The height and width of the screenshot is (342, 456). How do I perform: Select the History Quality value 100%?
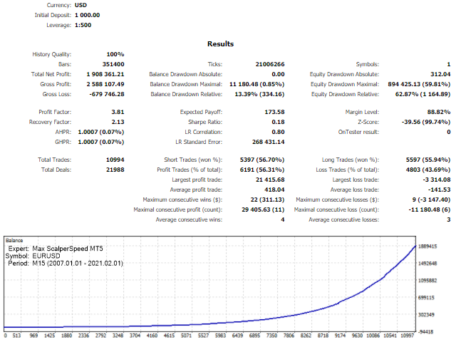coord(115,54)
